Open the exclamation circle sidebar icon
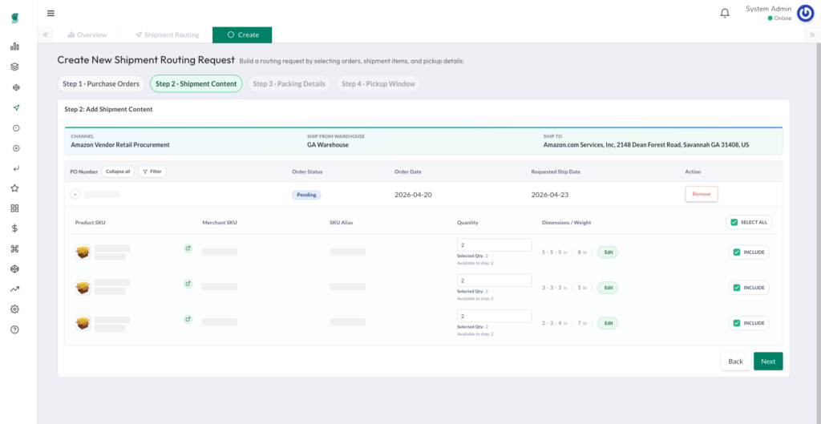 point(15,127)
